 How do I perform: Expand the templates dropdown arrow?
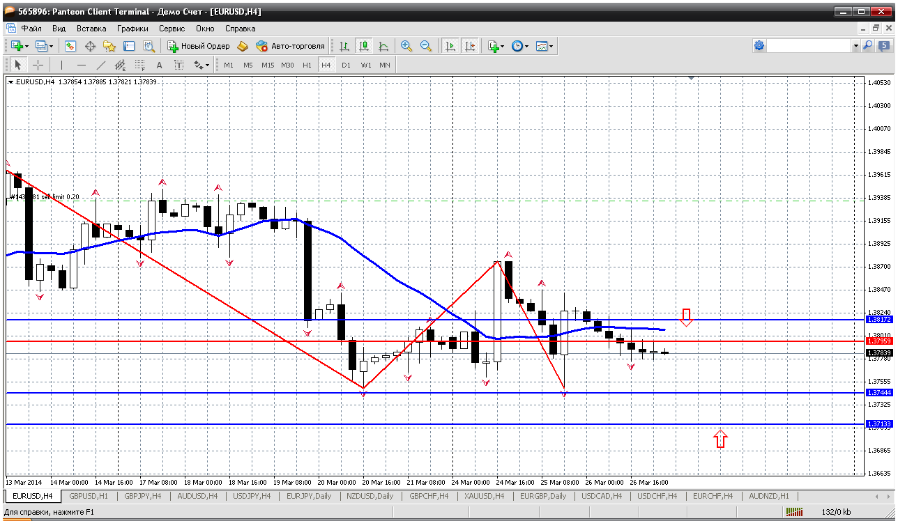pyautogui.click(x=551, y=46)
